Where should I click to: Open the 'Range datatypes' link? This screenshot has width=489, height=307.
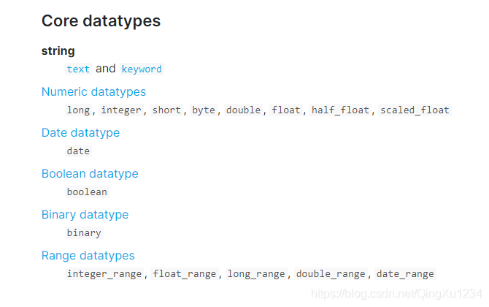(88, 256)
